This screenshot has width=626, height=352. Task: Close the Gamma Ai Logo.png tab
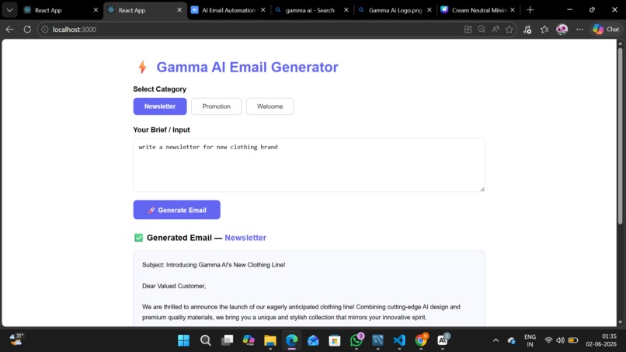tap(430, 10)
